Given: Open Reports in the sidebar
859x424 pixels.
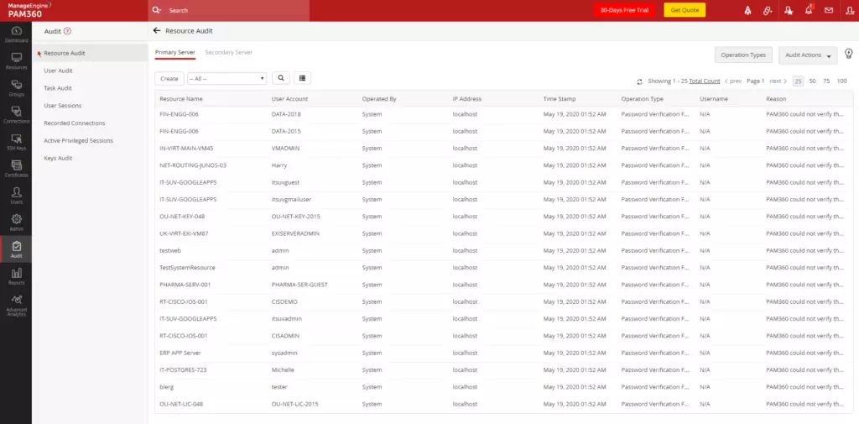Looking at the screenshot, I should point(16,276).
